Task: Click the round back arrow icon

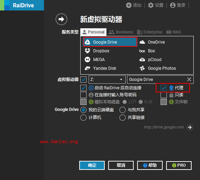Action: (61, 19)
